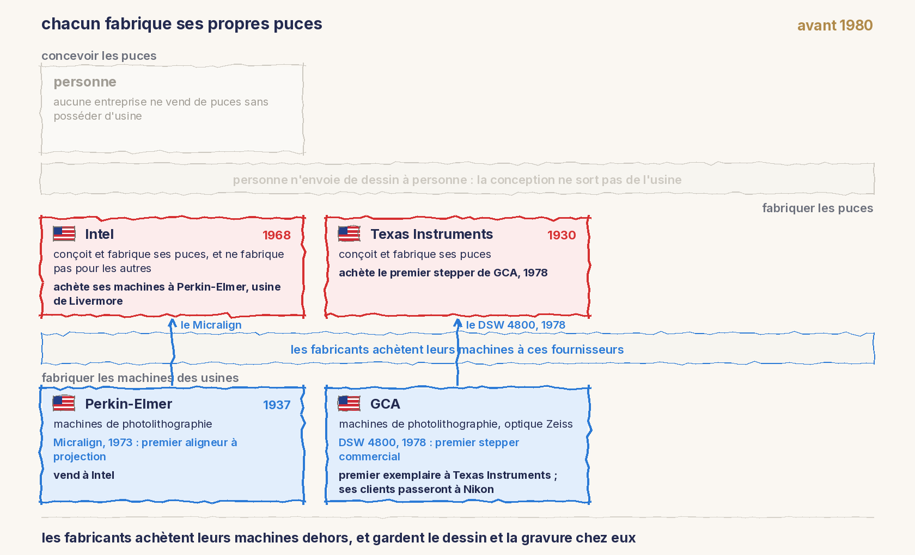Click the founding year "1937"
Viewport: 915px width, 555px height.
(277, 405)
